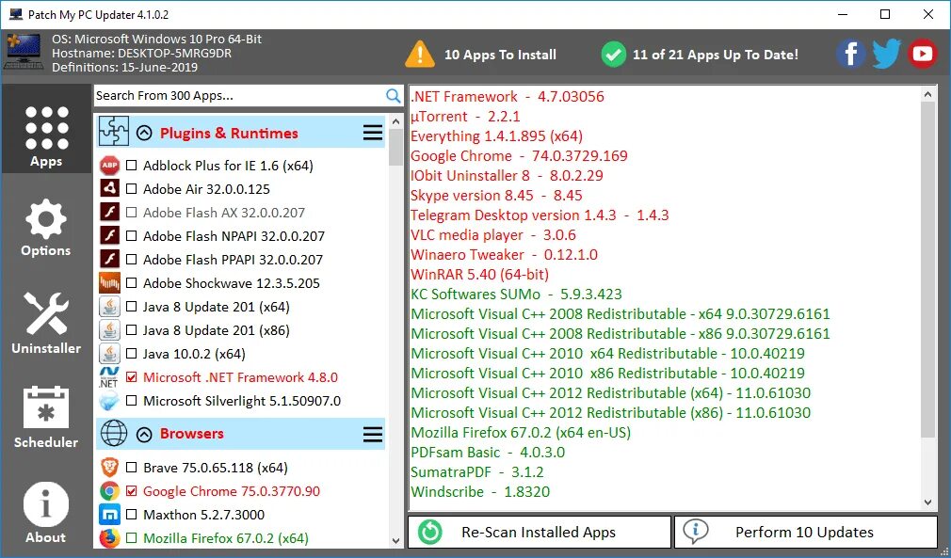
Task: Click the Adblock Plus ABP icon
Action: (110, 166)
